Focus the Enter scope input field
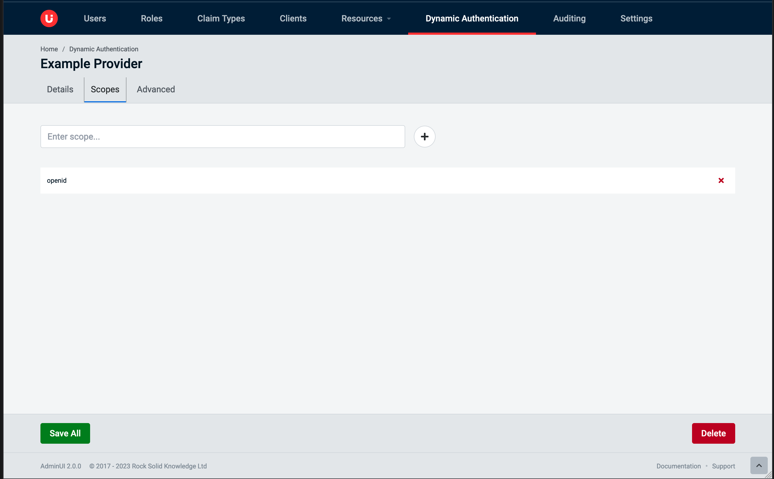The height and width of the screenshot is (479, 774). (x=223, y=137)
